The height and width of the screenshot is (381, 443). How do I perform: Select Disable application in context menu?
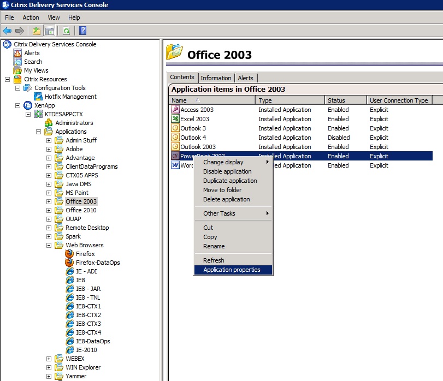click(x=227, y=171)
